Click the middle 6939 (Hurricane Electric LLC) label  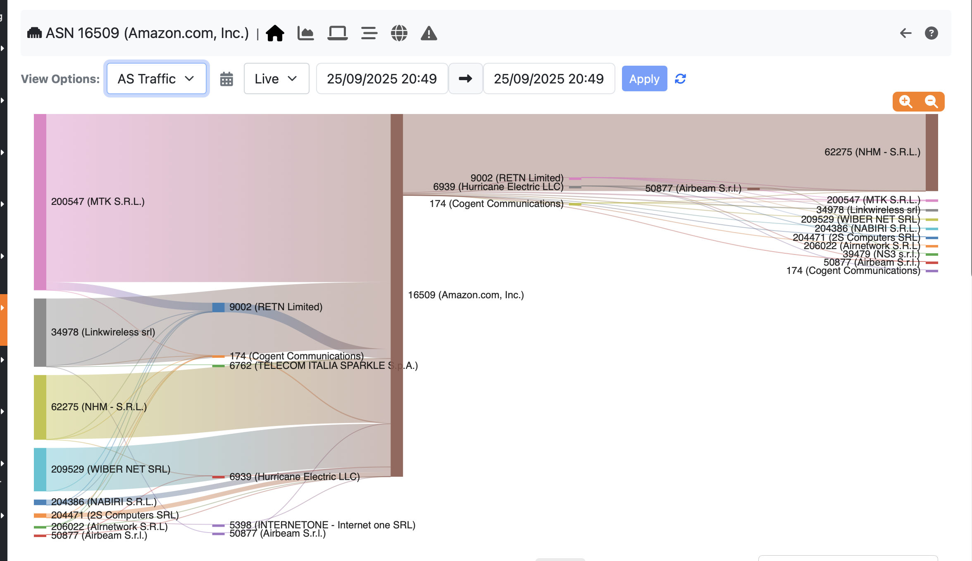click(295, 477)
